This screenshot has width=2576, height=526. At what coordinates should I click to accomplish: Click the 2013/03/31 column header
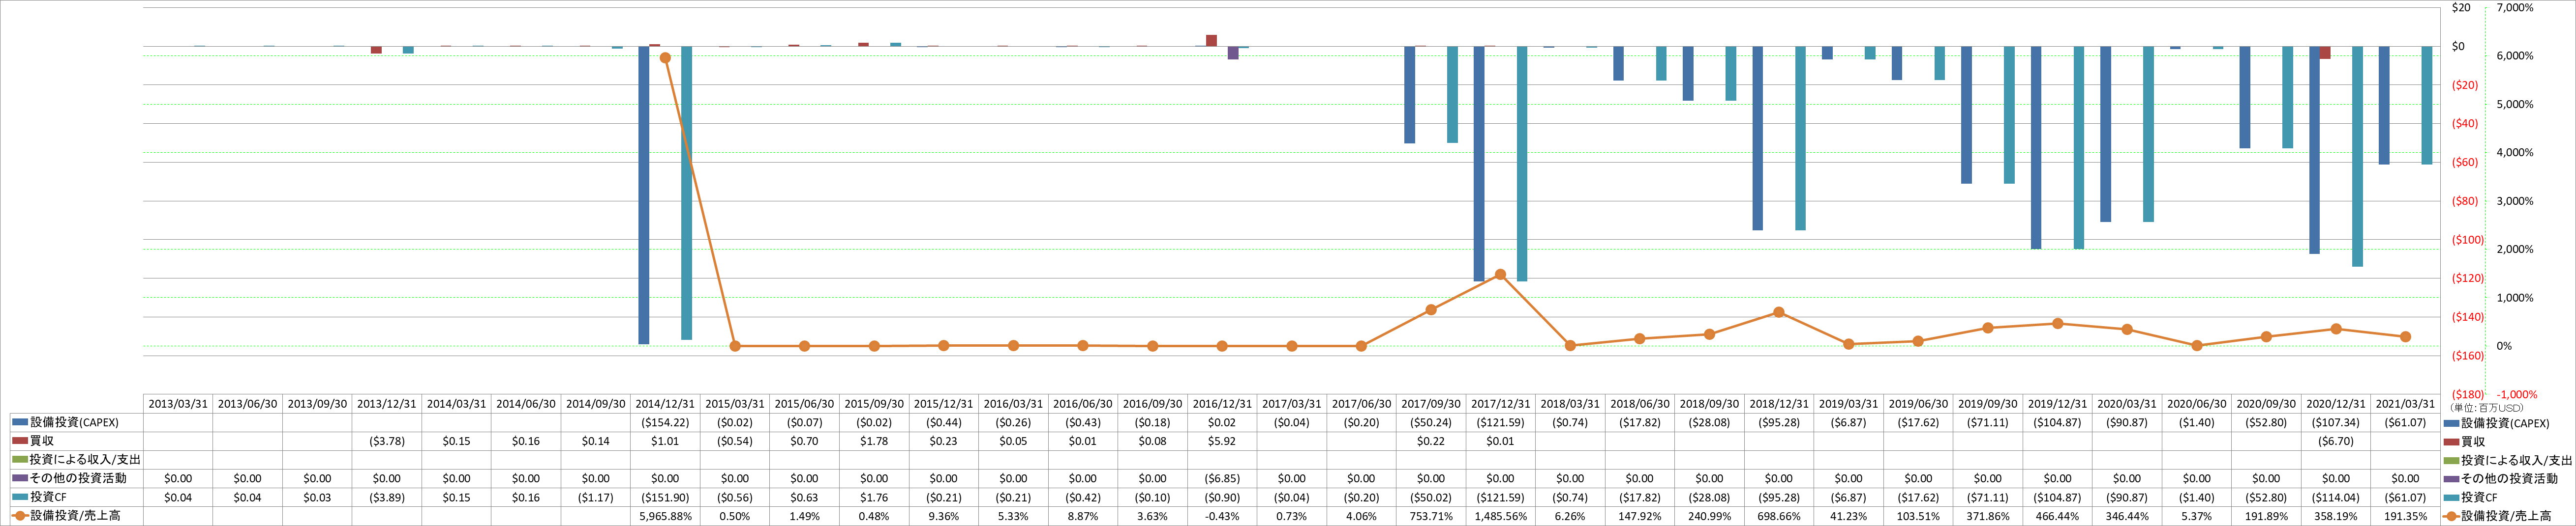point(178,404)
